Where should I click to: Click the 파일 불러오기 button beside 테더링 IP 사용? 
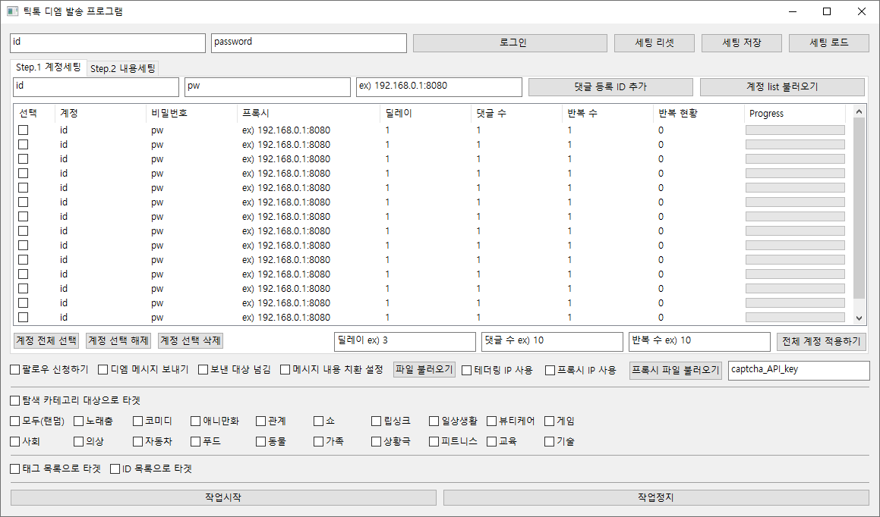tap(424, 370)
